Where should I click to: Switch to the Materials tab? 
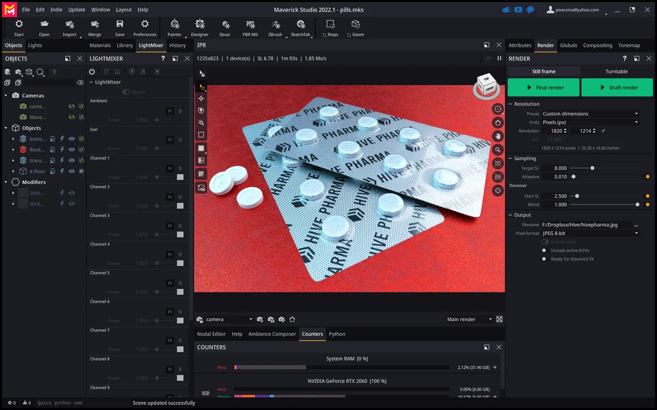click(x=100, y=45)
